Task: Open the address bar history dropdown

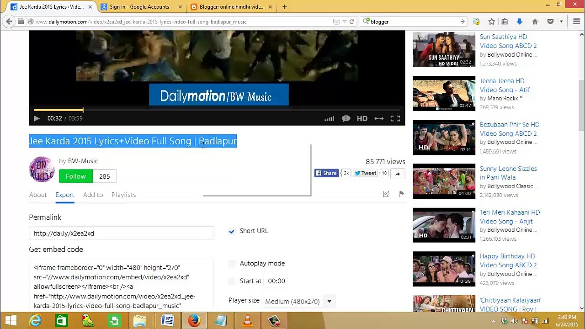Action: click(x=345, y=21)
